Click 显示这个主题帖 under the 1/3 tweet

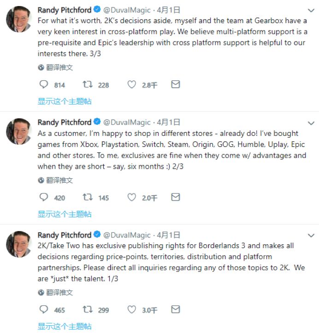pyautogui.click(x=65, y=326)
